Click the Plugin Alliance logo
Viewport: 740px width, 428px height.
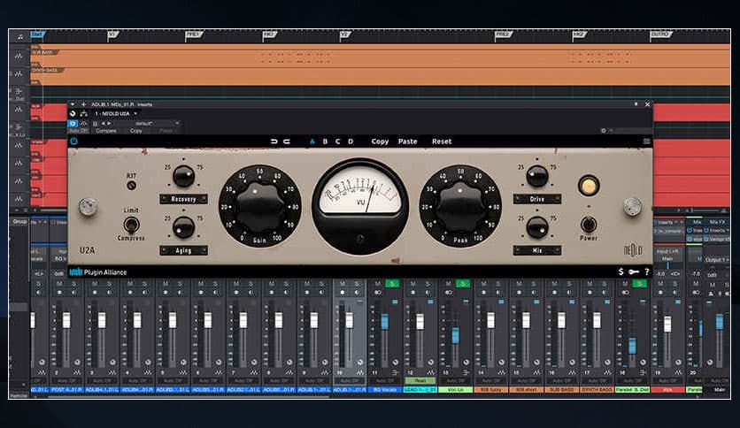(98, 272)
